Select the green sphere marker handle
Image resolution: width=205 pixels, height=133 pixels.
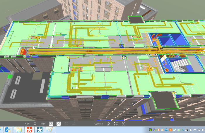click(10, 76)
